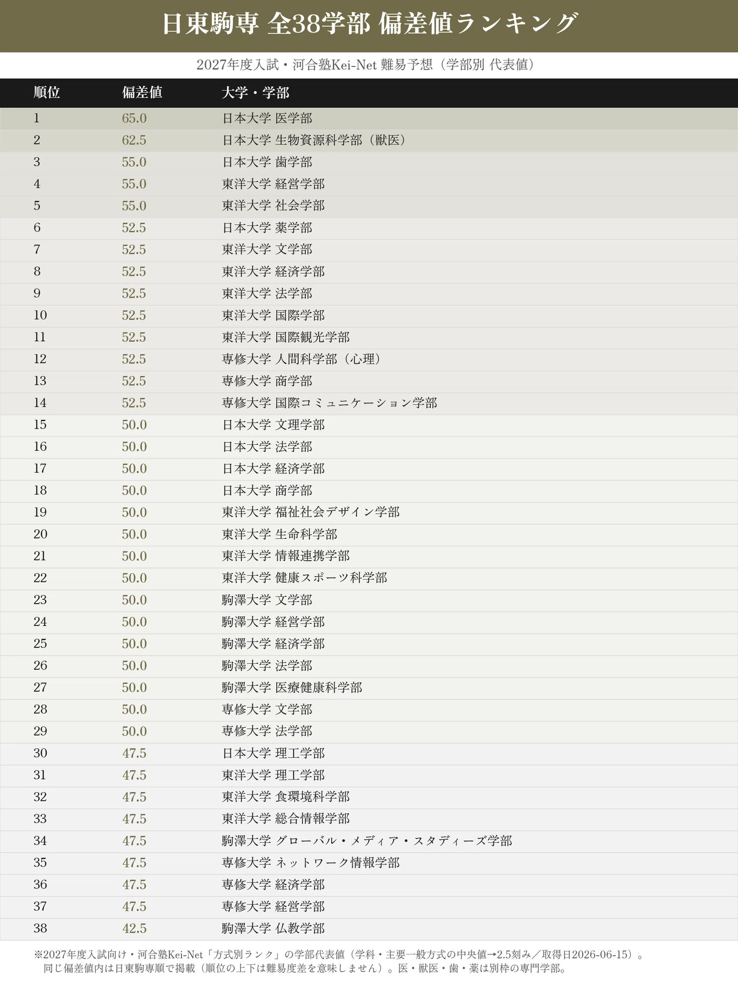This screenshot has width=738, height=984.
Task: Pick the entry 東洋大学 文学部
Action: (267, 249)
